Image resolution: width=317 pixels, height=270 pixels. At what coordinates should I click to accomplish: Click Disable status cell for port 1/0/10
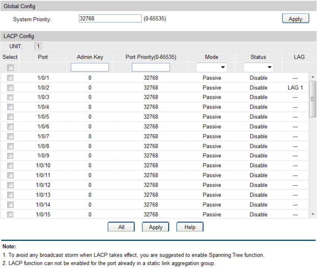click(259, 165)
